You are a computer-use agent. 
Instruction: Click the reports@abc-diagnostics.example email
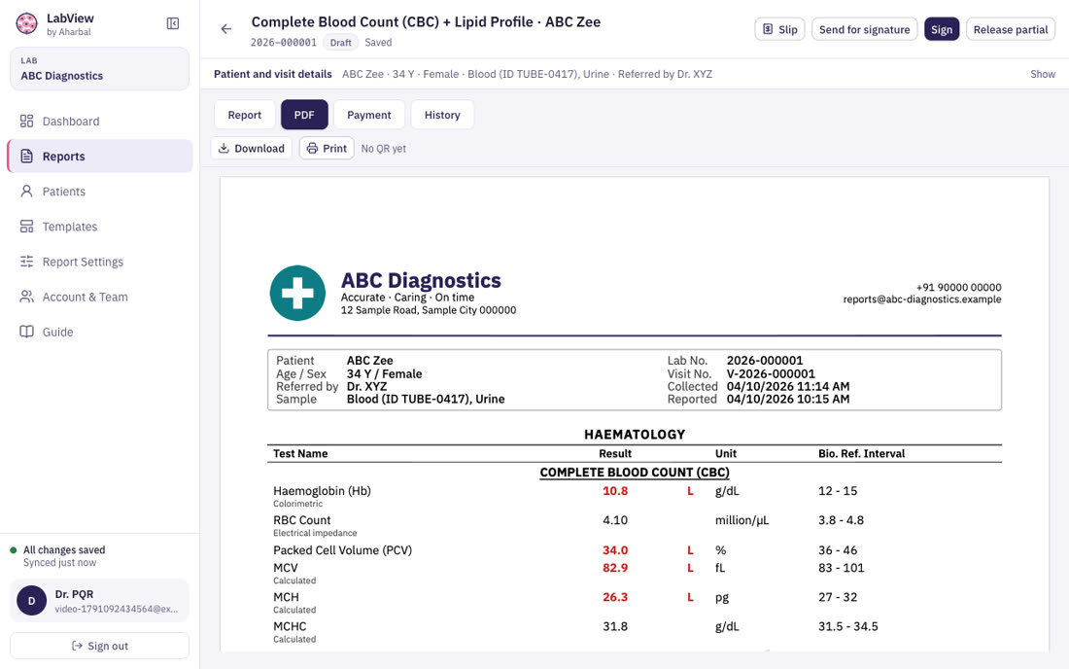[x=921, y=299]
